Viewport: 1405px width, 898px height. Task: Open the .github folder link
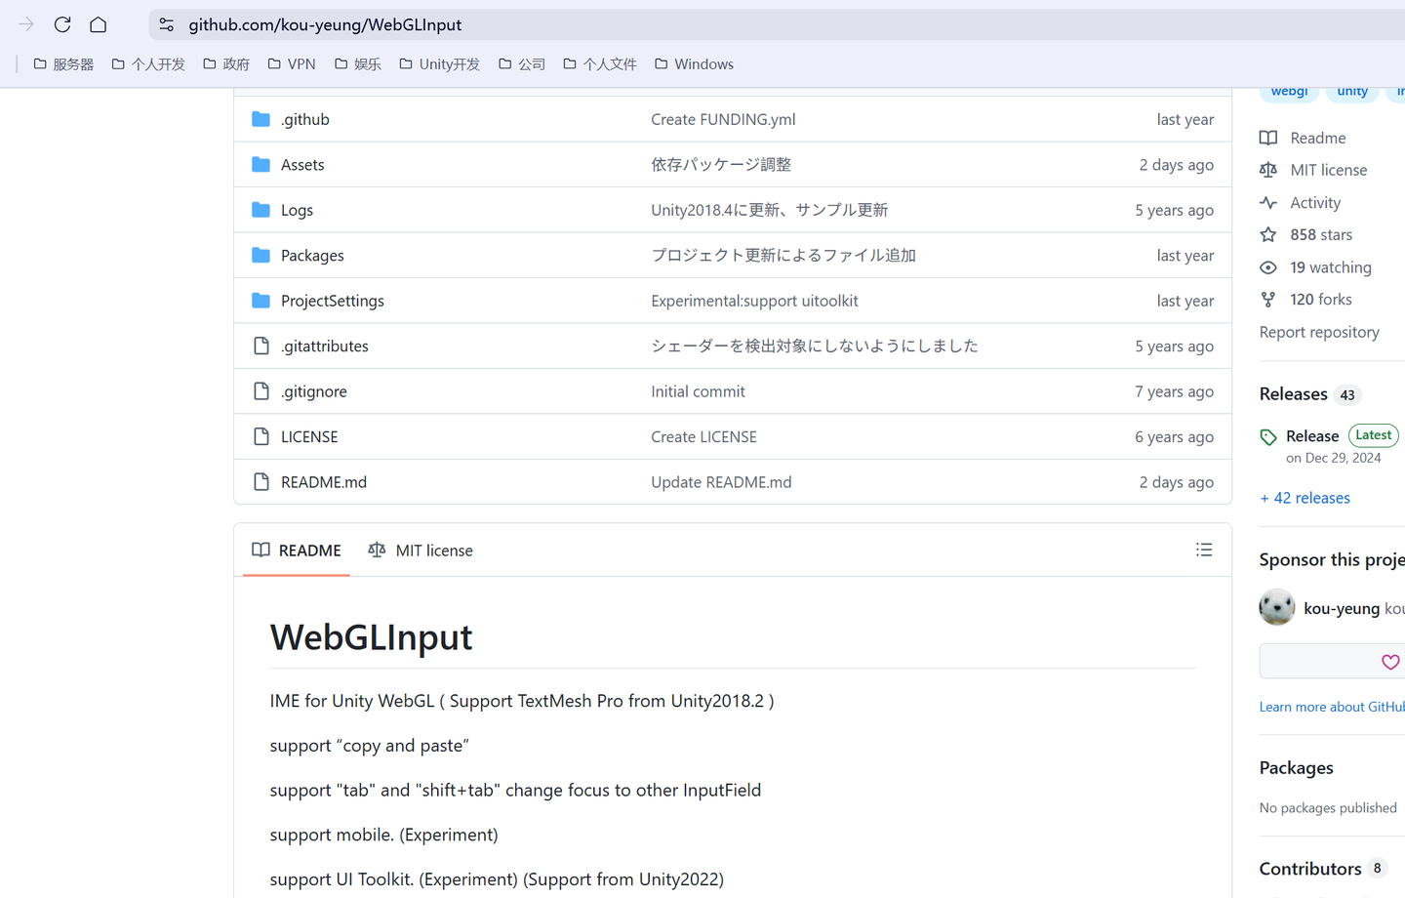point(305,119)
